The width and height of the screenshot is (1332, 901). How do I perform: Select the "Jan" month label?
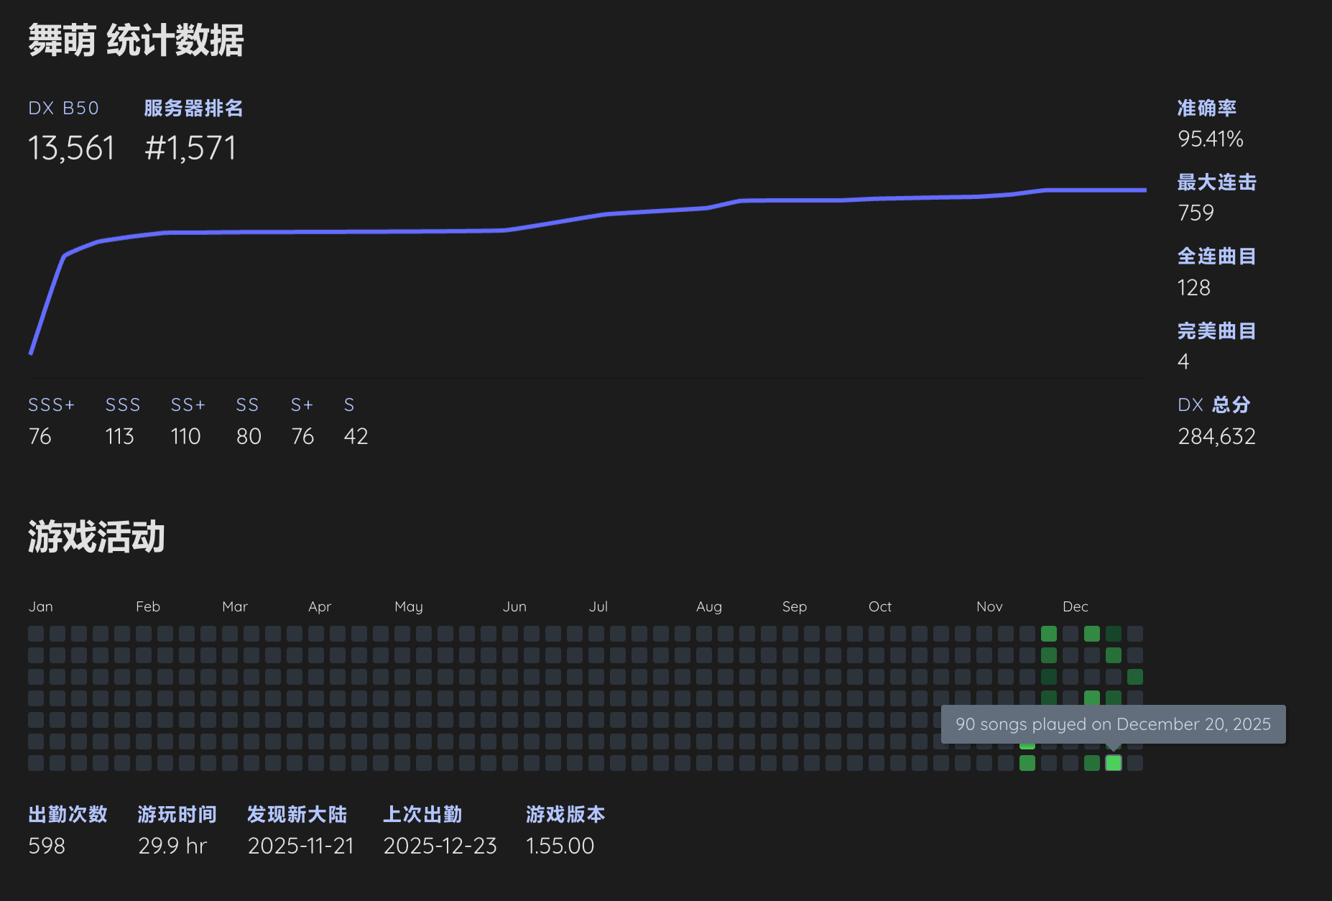pyautogui.click(x=41, y=606)
